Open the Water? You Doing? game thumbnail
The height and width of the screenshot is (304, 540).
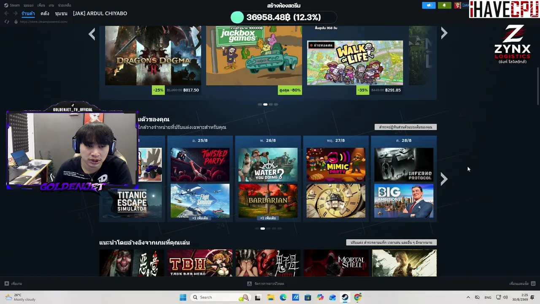point(268,165)
